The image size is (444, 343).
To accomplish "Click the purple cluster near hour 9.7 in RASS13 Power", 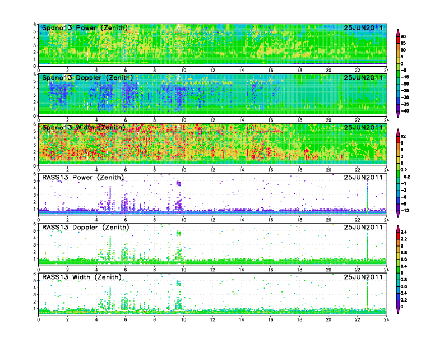I will click(179, 205).
